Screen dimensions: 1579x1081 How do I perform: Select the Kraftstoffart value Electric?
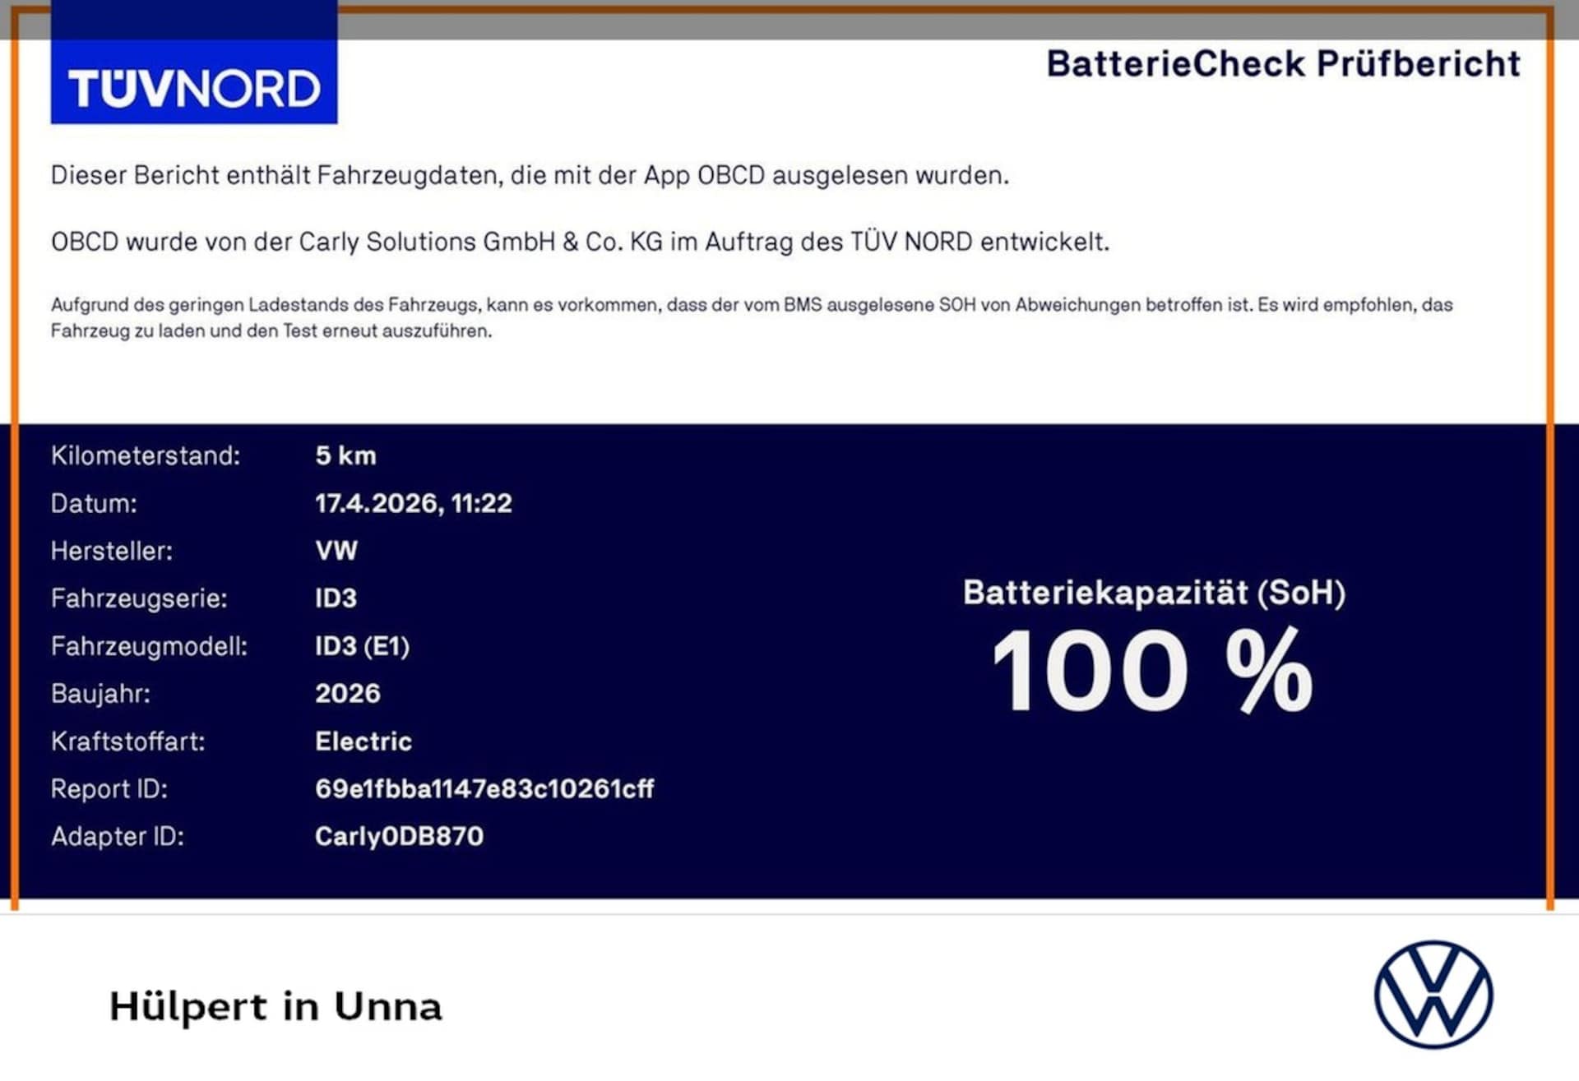[363, 741]
